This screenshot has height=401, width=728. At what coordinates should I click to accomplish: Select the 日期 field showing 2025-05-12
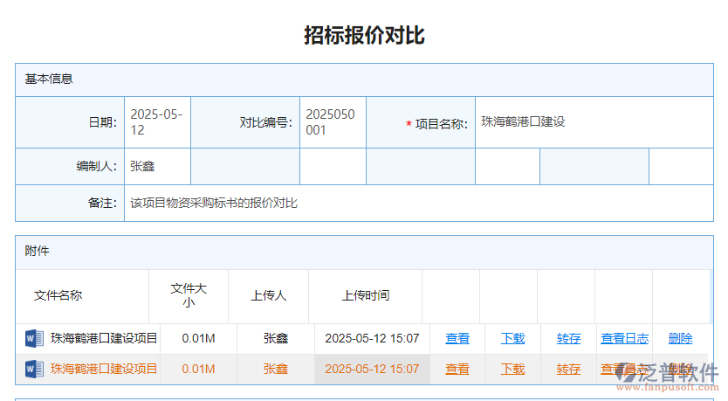(x=157, y=122)
